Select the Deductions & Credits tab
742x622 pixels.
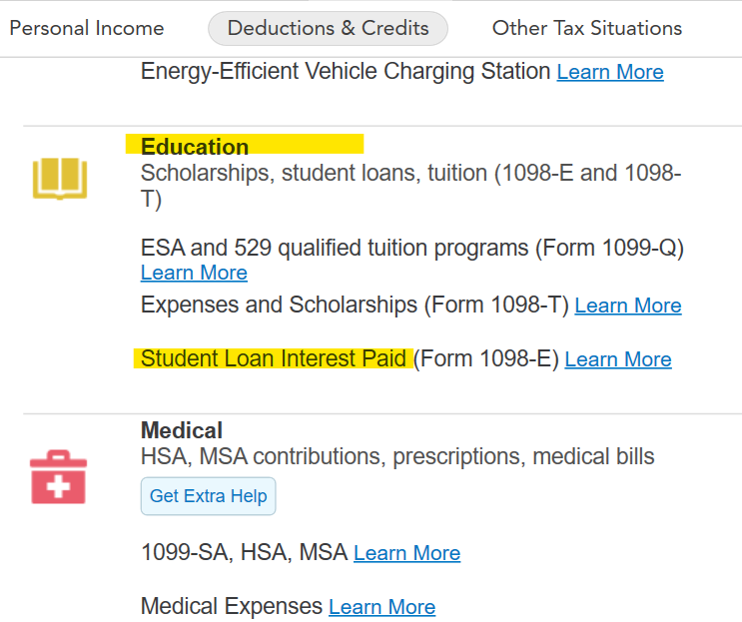[328, 28]
